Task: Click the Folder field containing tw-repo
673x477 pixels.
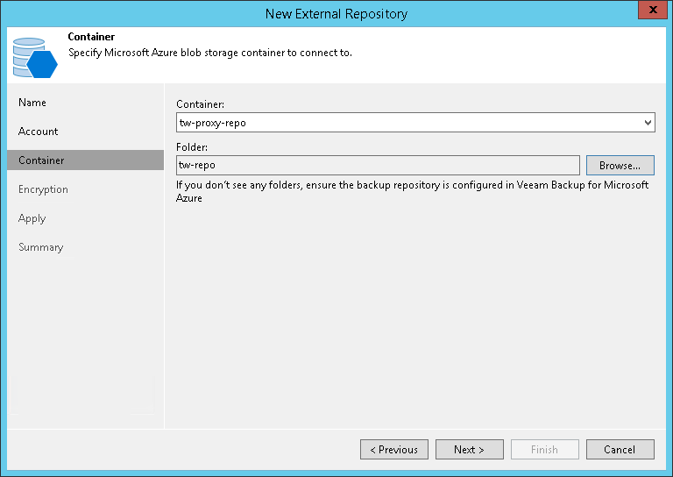Action: tap(377, 165)
